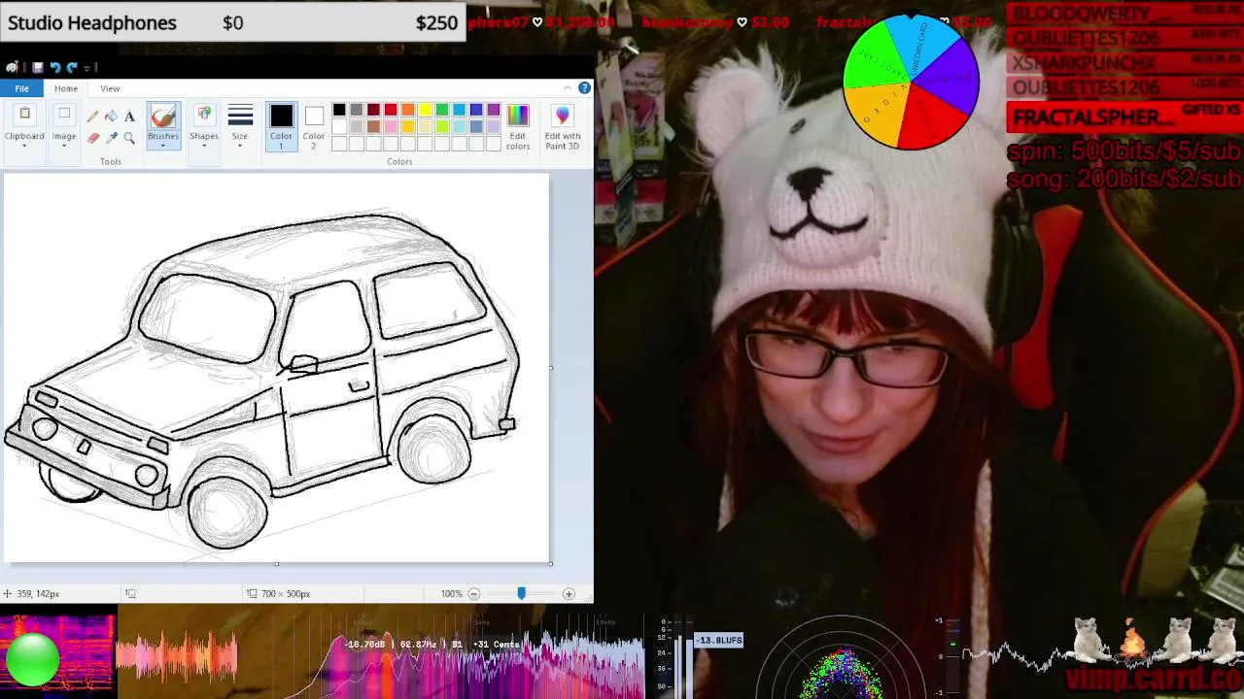Activate Color 2 background selector
The width and height of the screenshot is (1244, 699).
pyautogui.click(x=313, y=126)
